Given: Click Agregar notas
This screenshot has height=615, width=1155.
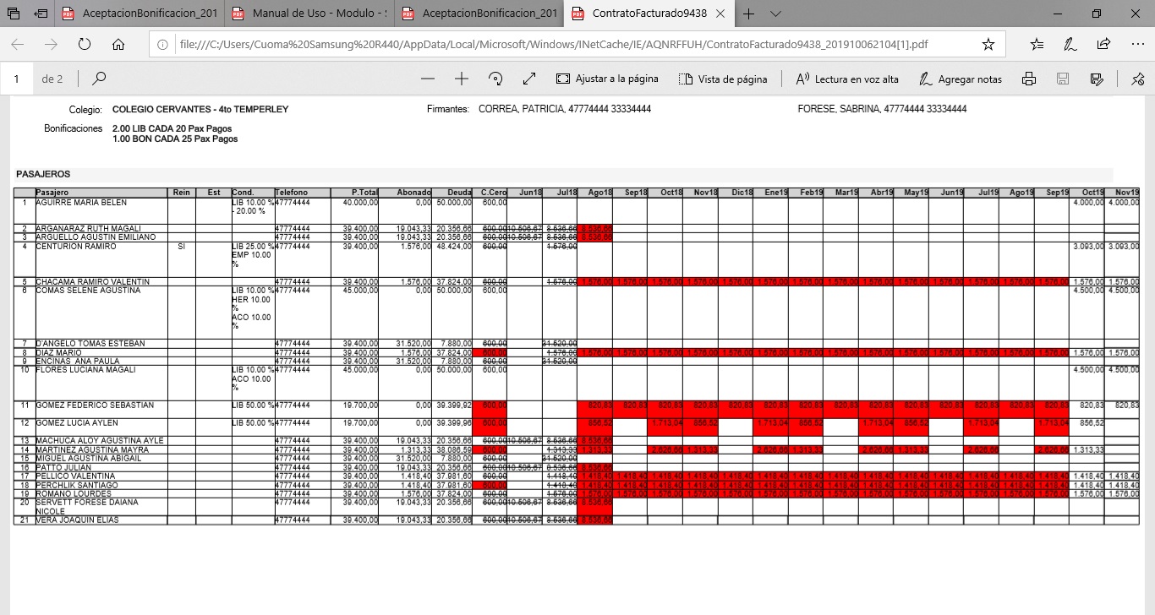Looking at the screenshot, I should coord(961,79).
